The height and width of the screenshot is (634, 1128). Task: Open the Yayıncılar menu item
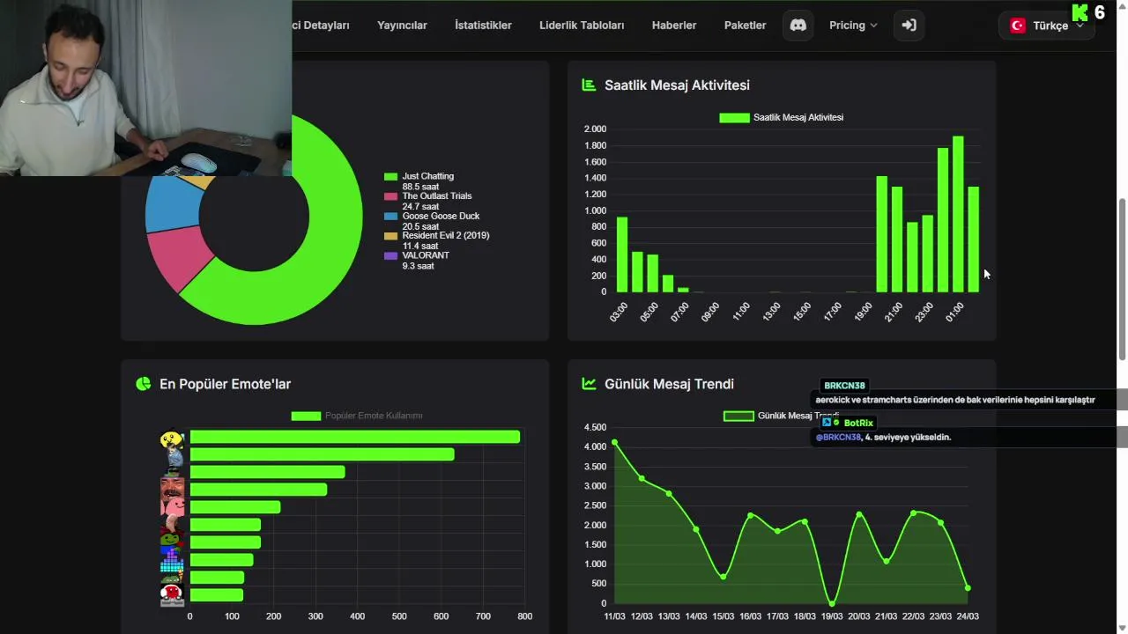[402, 26]
